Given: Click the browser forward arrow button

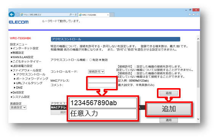Looking at the screenshot, I should tap(17, 14).
